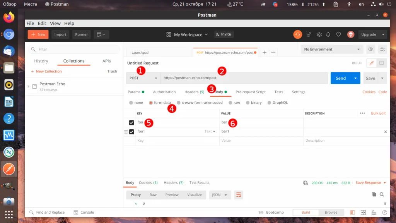Delete the foo1 row with X
The image size is (396, 223).
pos(386,132)
